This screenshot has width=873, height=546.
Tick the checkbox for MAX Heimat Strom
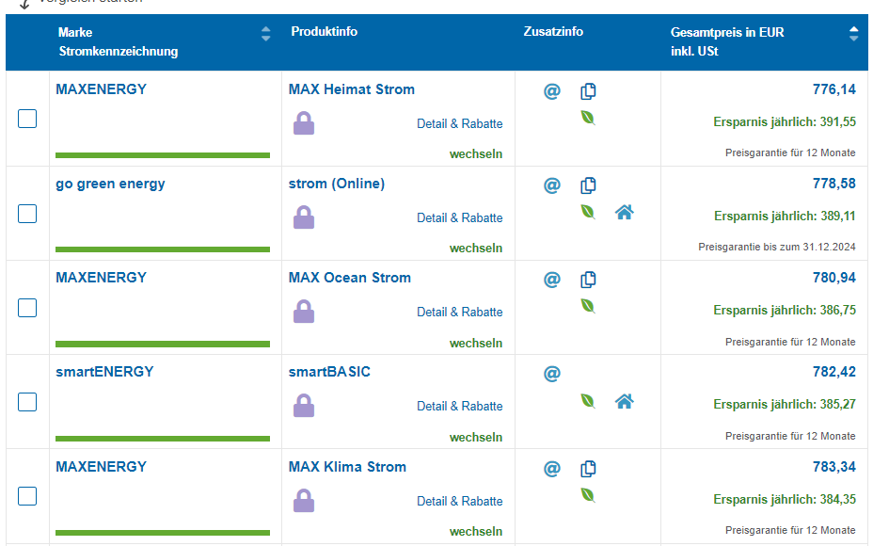pyautogui.click(x=27, y=119)
